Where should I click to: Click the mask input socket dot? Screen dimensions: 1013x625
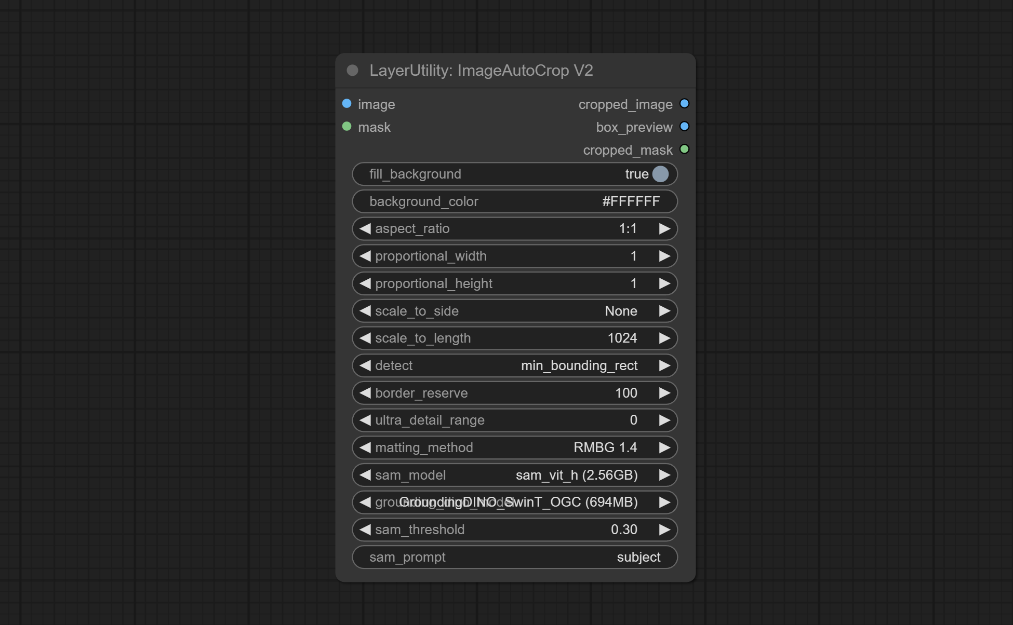pos(347,127)
